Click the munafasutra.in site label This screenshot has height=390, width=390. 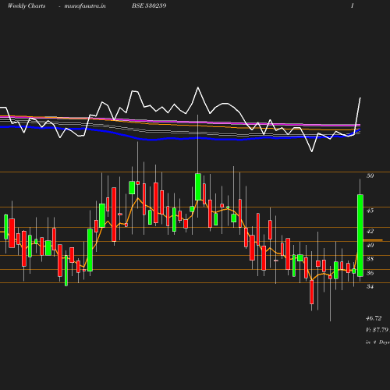click(x=85, y=5)
